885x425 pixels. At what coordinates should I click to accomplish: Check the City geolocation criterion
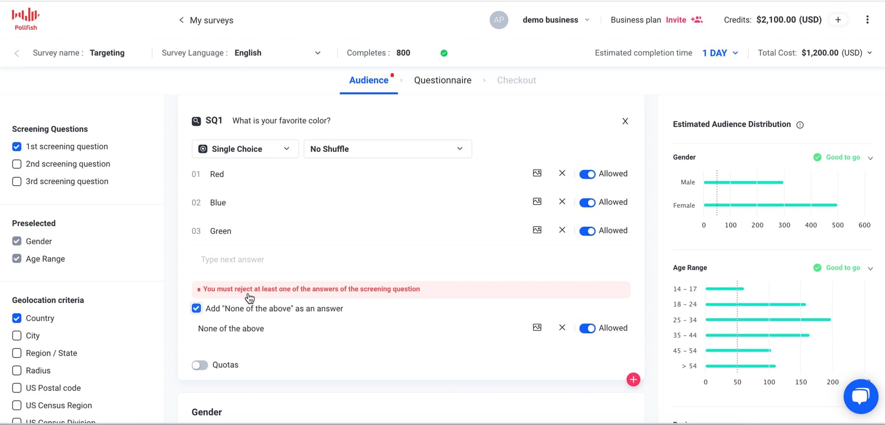(x=17, y=336)
